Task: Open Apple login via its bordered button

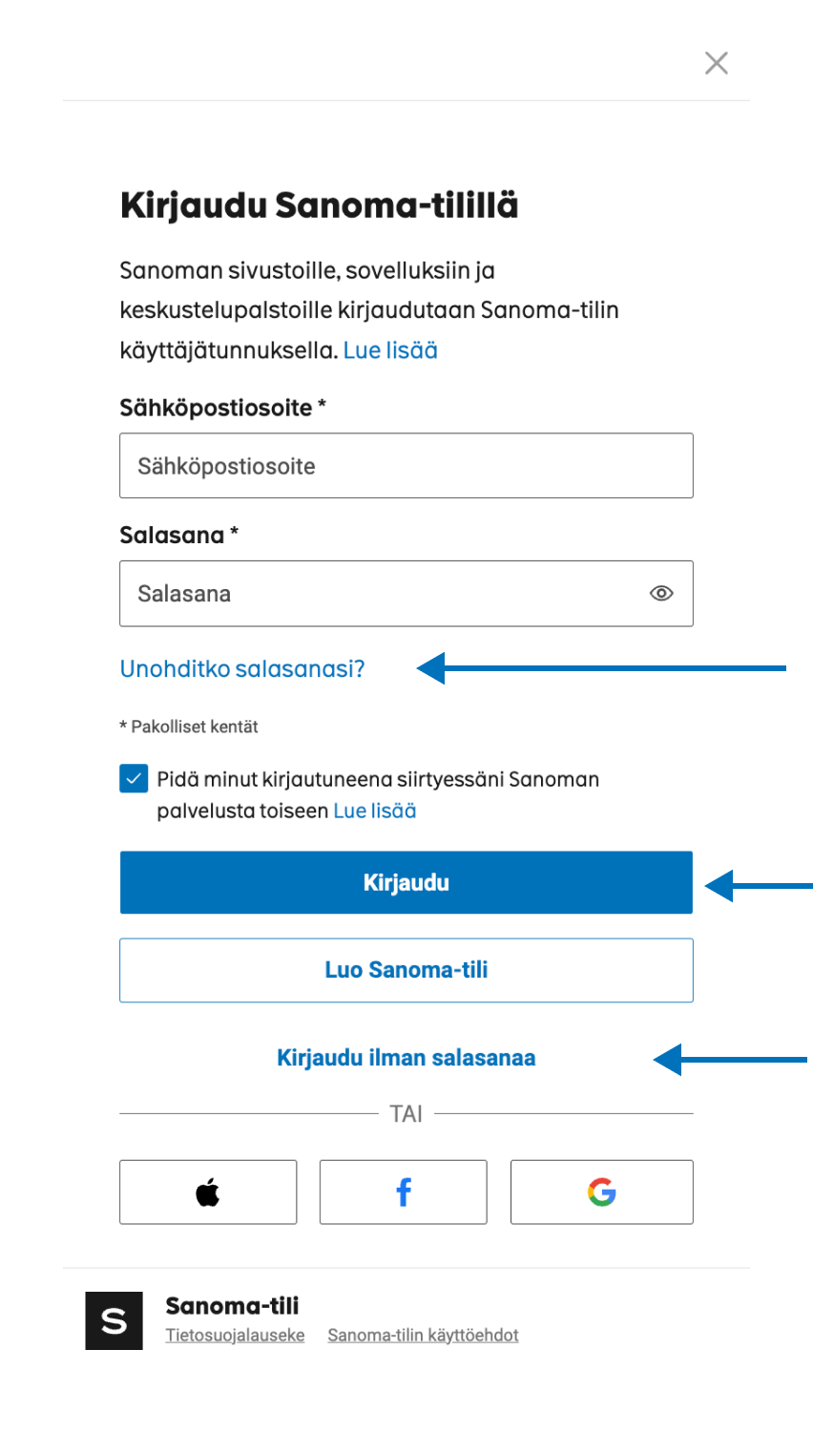Action: click(207, 1191)
